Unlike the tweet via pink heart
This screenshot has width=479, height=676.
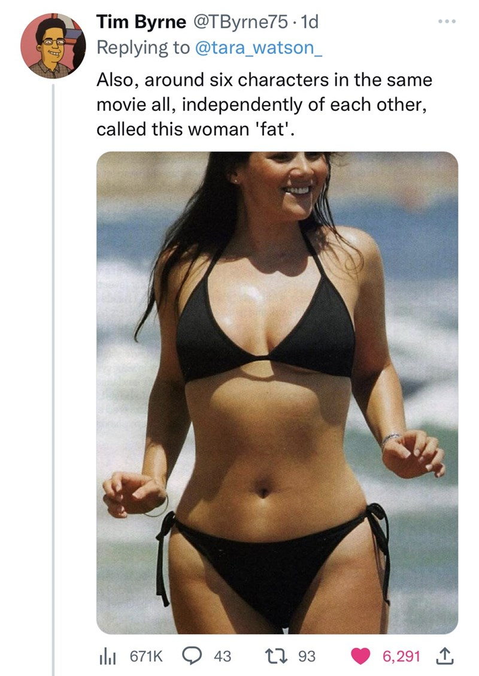click(x=361, y=656)
